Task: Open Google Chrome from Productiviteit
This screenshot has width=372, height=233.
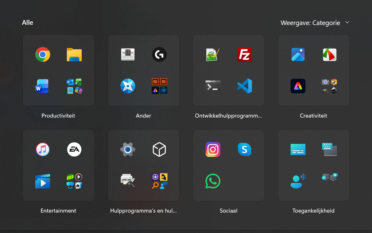Action: [x=43, y=55]
